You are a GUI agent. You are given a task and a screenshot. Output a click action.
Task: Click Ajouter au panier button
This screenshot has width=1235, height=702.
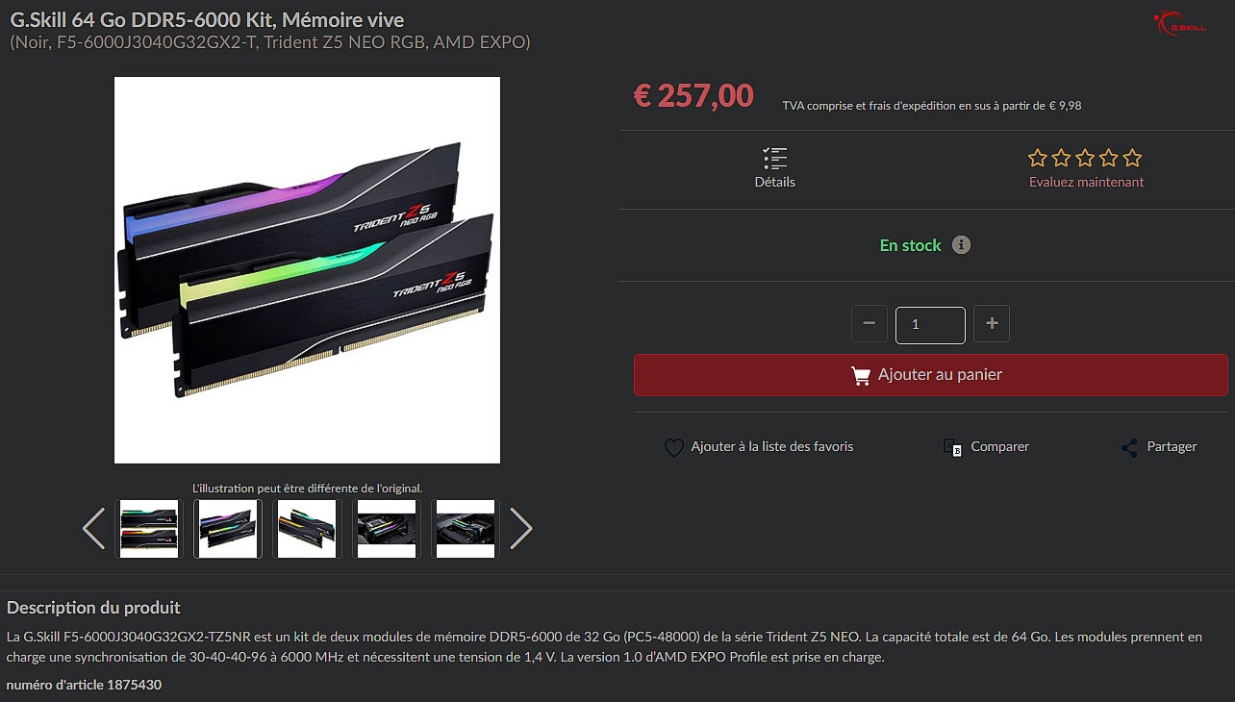pyautogui.click(x=931, y=375)
